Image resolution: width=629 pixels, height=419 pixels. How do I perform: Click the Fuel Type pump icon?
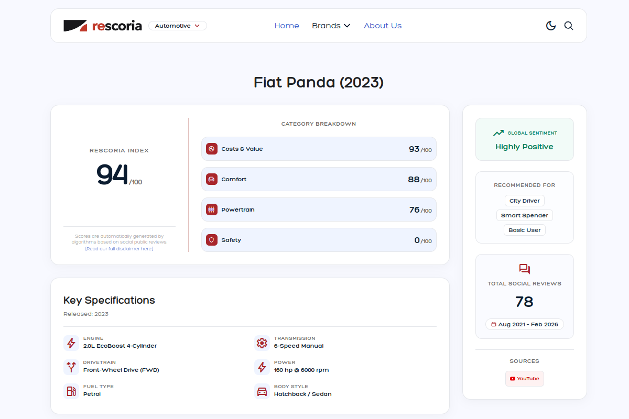pos(71,391)
